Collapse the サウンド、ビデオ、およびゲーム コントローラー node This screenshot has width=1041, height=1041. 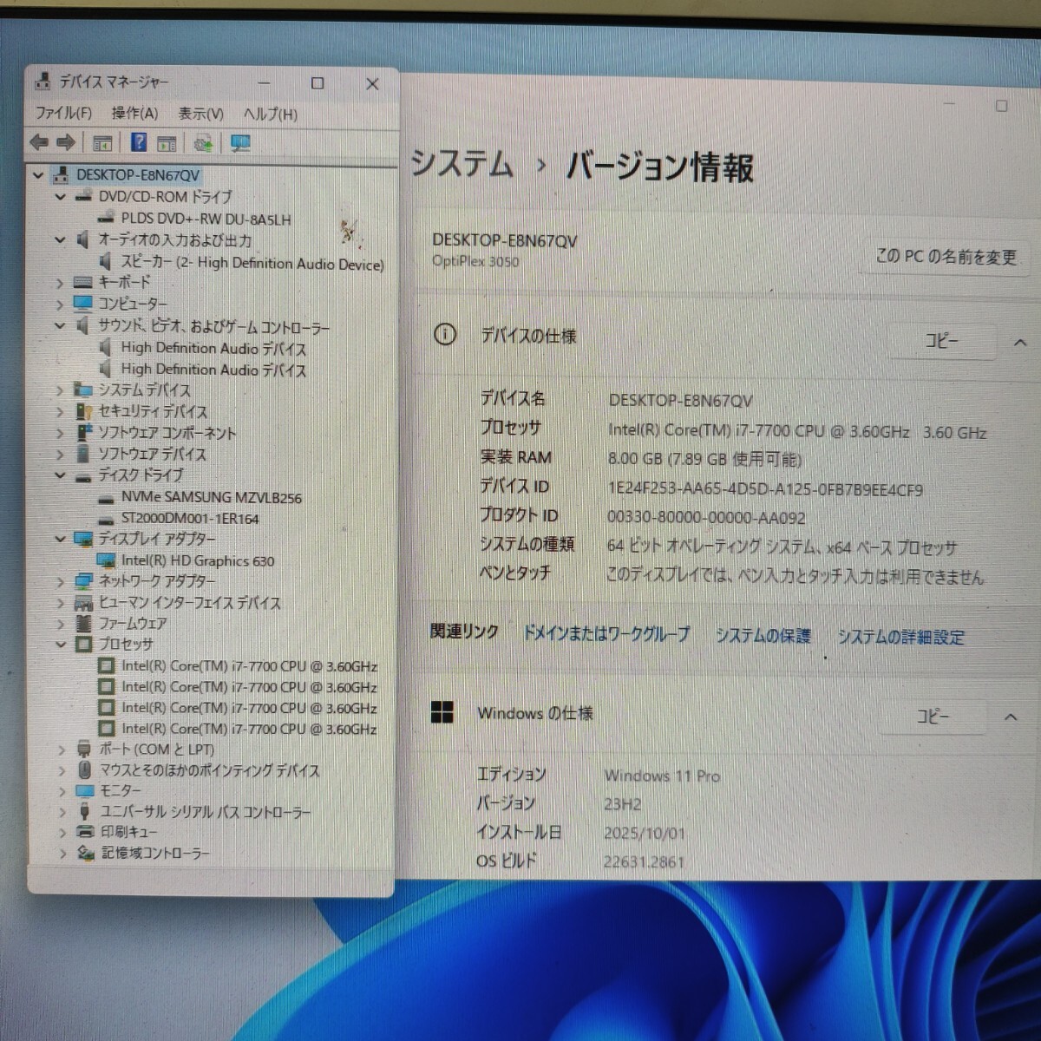[x=61, y=327]
